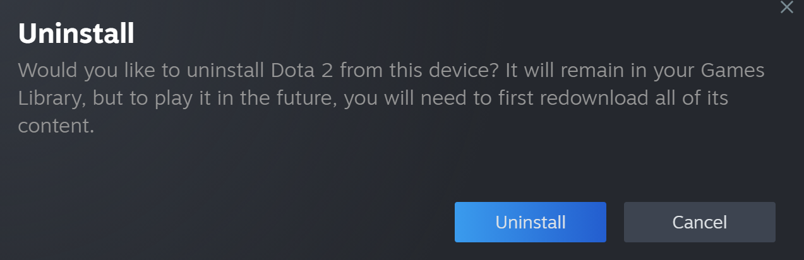804x260 pixels.
Task: Accept removal with the Uninstall button
Action: click(x=530, y=222)
